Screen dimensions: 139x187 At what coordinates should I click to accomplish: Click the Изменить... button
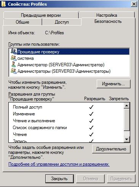coord(113,84)
